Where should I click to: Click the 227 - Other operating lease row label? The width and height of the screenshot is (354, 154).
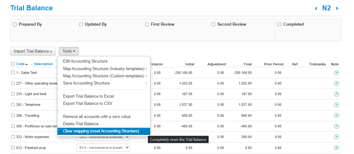point(37,83)
